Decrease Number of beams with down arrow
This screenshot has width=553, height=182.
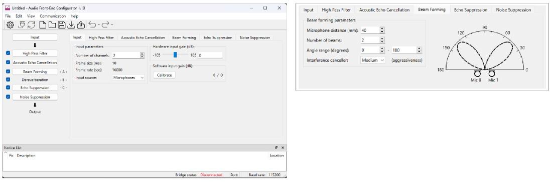(x=382, y=42)
